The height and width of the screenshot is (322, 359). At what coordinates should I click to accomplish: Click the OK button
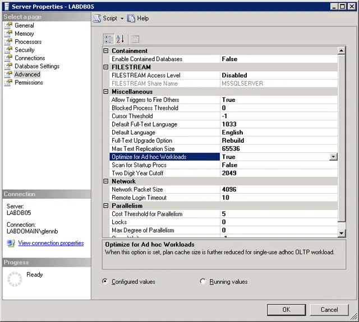pyautogui.click(x=286, y=310)
